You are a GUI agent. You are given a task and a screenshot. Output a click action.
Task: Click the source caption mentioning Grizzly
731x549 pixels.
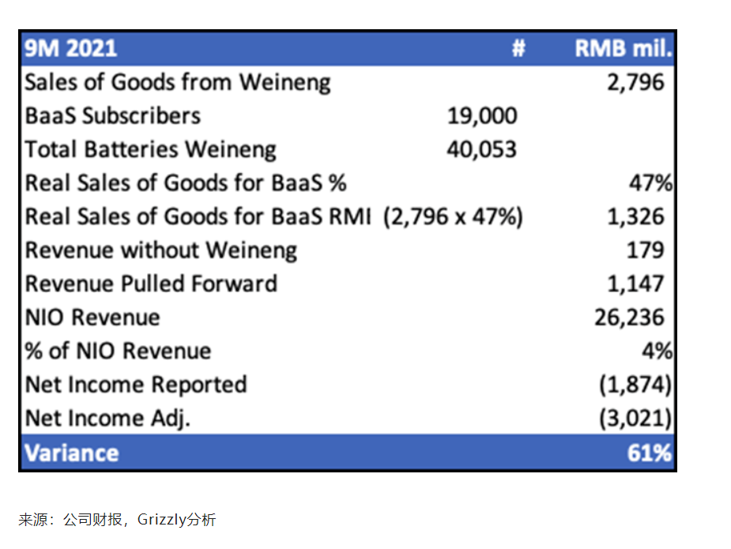pyautogui.click(x=117, y=519)
